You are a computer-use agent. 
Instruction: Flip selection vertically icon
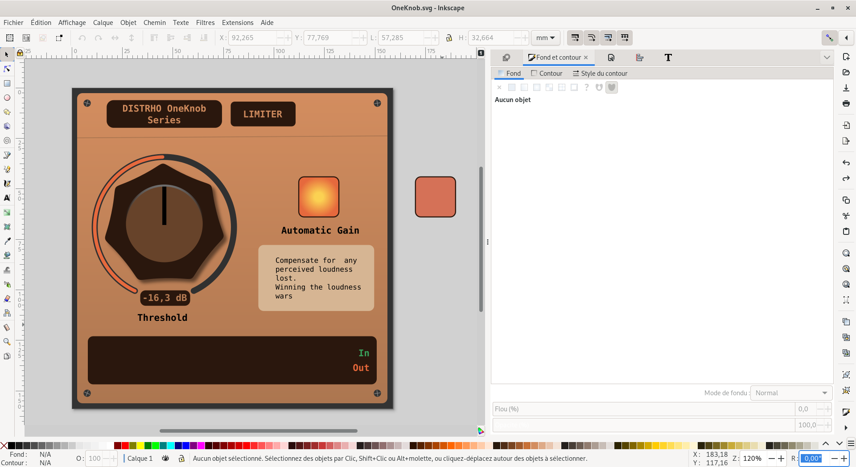click(132, 38)
